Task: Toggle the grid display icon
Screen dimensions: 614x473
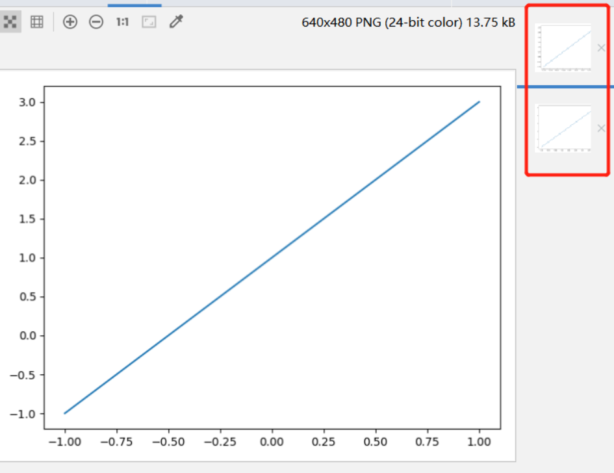Action: click(37, 22)
